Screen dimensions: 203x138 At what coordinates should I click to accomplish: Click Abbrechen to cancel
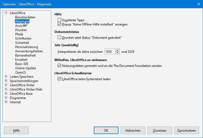tap(133, 130)
